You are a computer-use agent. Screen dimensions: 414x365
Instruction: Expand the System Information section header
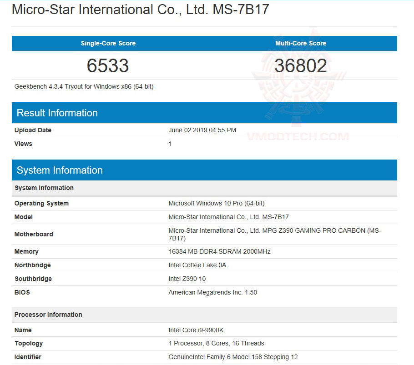[59, 170]
